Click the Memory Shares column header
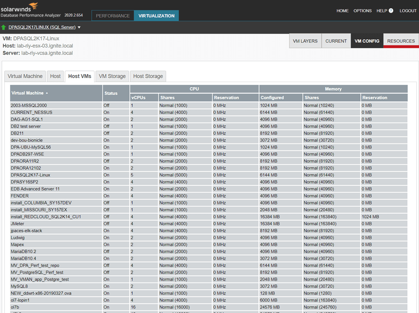The height and width of the screenshot is (313, 419). point(331,97)
